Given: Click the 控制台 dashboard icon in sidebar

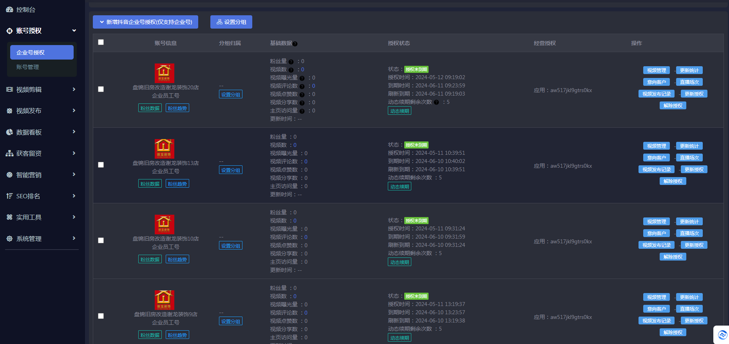Looking at the screenshot, I should (x=9, y=9).
